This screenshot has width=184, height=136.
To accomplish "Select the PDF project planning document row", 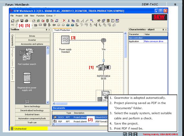I will (80, 121).
